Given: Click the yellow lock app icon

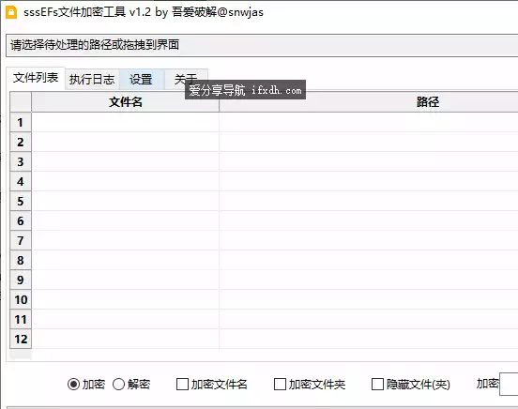Looking at the screenshot, I should click(11, 12).
